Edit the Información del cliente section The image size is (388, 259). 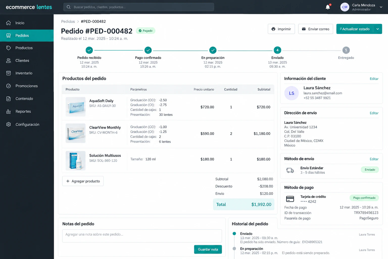click(374, 79)
